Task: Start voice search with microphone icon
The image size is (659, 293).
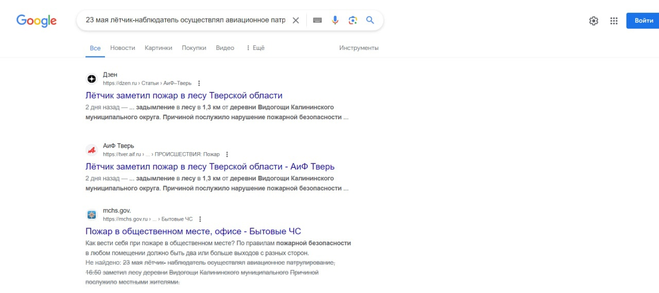Action: coord(335,21)
